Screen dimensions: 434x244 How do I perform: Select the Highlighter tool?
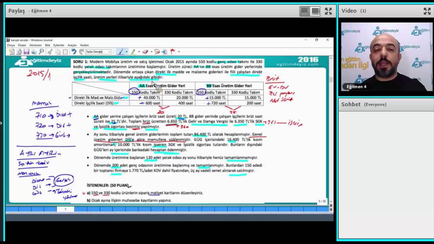click(133, 52)
